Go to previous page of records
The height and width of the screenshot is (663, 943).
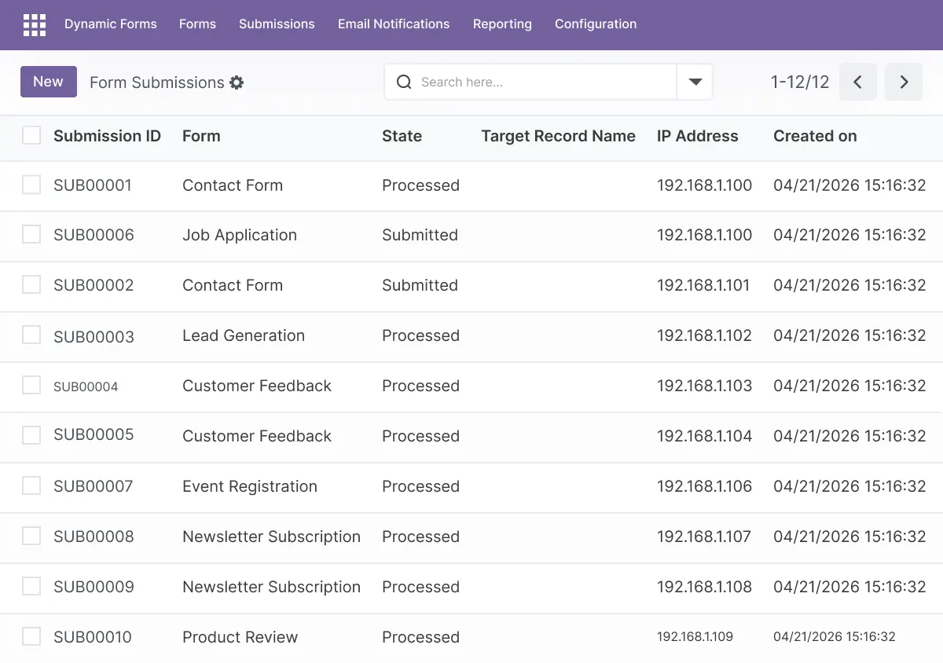(858, 82)
